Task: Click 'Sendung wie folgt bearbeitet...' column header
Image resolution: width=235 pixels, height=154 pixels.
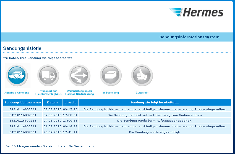Action: pyautogui.click(x=155, y=103)
